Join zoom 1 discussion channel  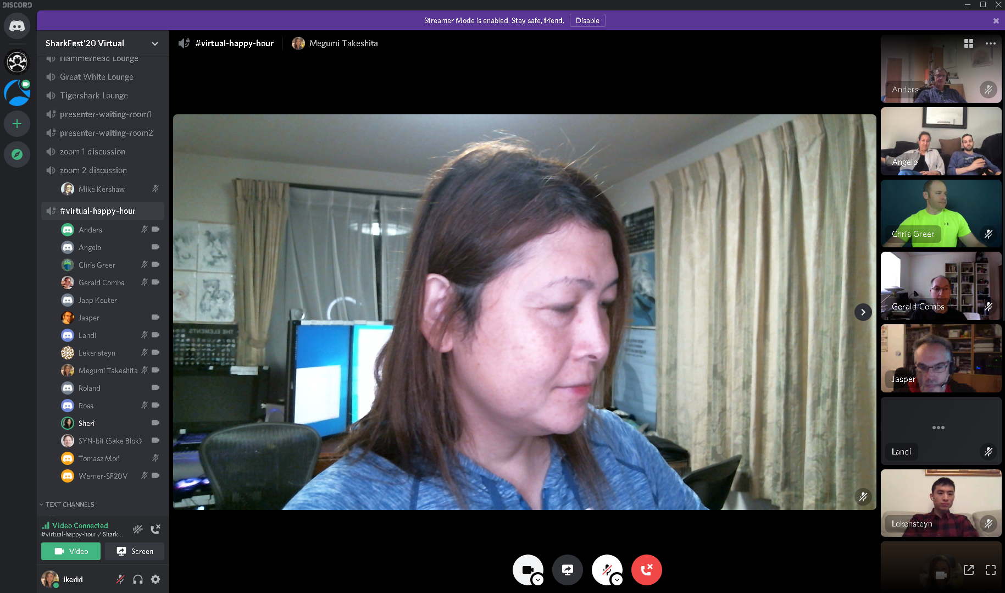103,152
